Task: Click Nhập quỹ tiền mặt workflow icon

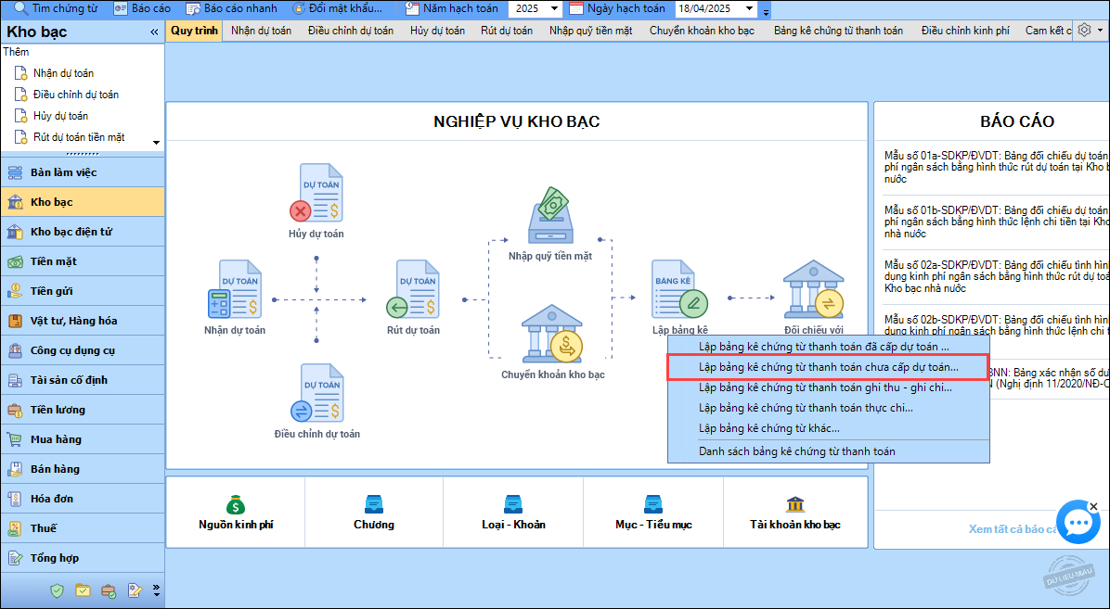Action: (x=550, y=215)
